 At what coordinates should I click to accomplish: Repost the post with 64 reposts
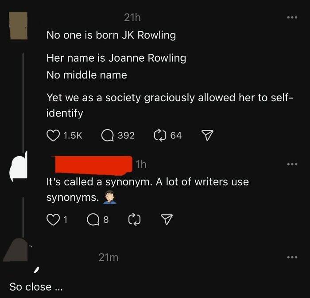coord(160,135)
